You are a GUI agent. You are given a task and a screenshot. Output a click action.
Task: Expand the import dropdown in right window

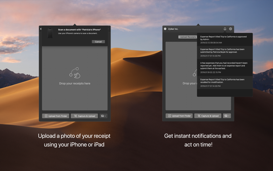coord(227,116)
